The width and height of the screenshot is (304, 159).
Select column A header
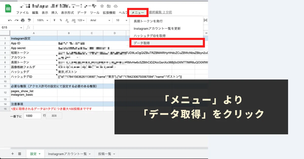[x=34, y=33]
